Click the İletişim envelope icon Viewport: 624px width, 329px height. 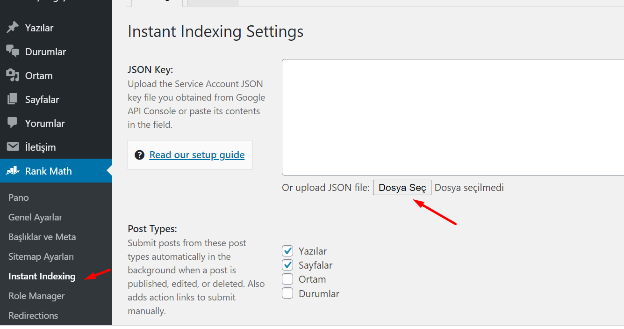13,147
